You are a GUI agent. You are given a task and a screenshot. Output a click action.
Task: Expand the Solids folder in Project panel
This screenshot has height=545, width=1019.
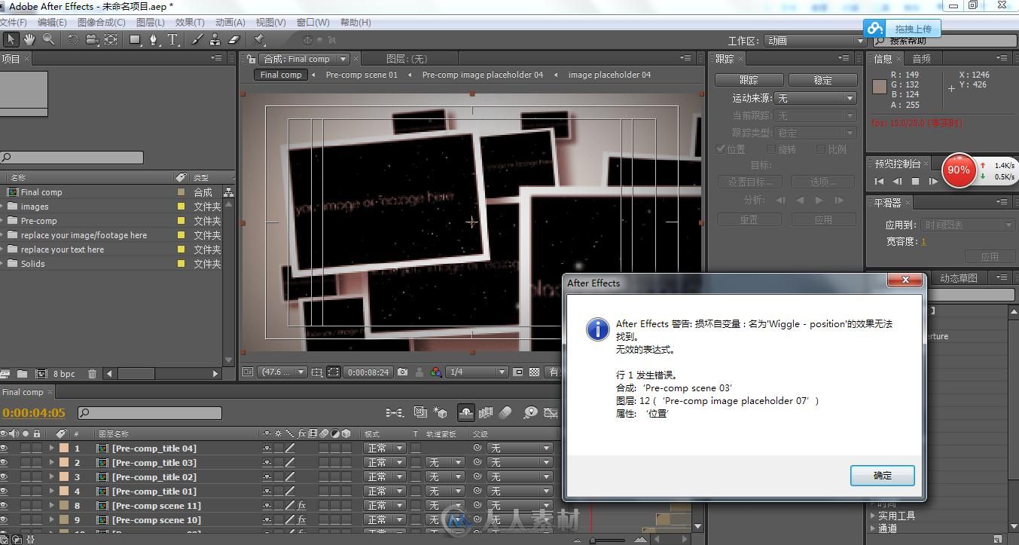(x=3, y=264)
